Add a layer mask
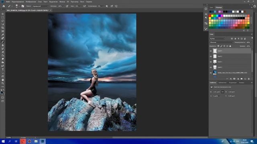The height and width of the screenshot is (144, 257). pyautogui.click(x=235, y=79)
